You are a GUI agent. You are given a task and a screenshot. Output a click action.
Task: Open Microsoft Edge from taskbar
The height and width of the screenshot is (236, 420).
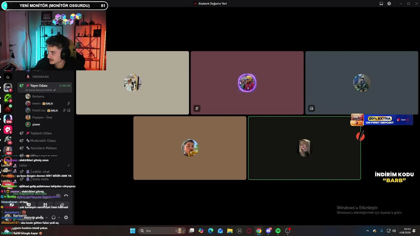(x=211, y=231)
